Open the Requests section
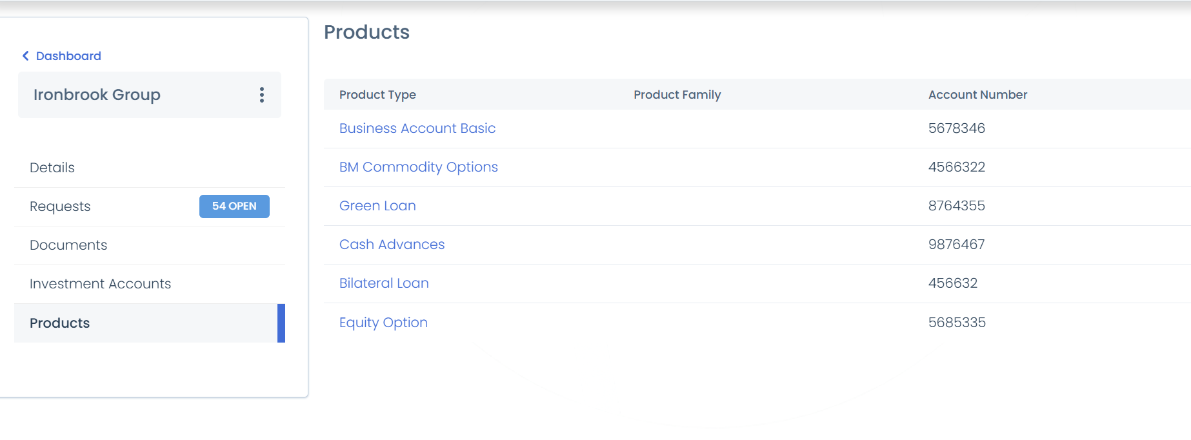The width and height of the screenshot is (1191, 440). [x=59, y=206]
